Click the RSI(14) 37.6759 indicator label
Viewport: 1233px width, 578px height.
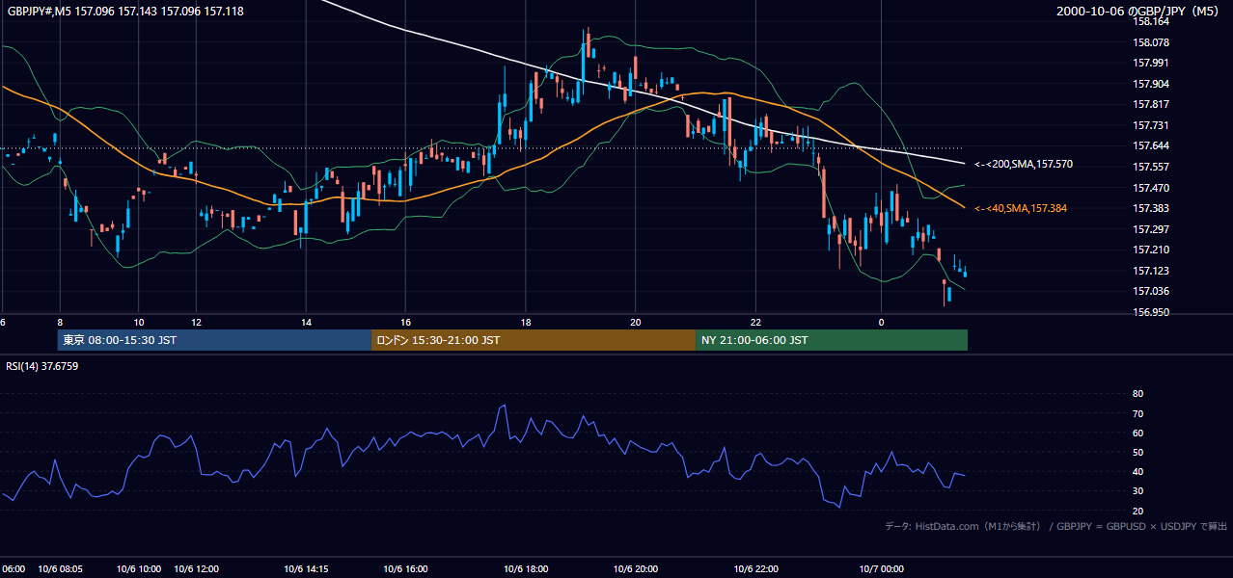click(42, 366)
